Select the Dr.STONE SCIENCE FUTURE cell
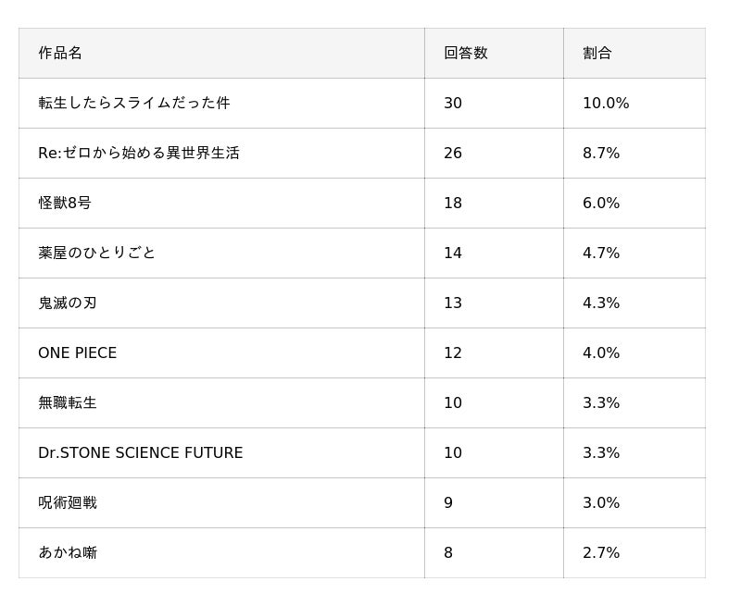Screen dimensions: 741x606 (141, 452)
